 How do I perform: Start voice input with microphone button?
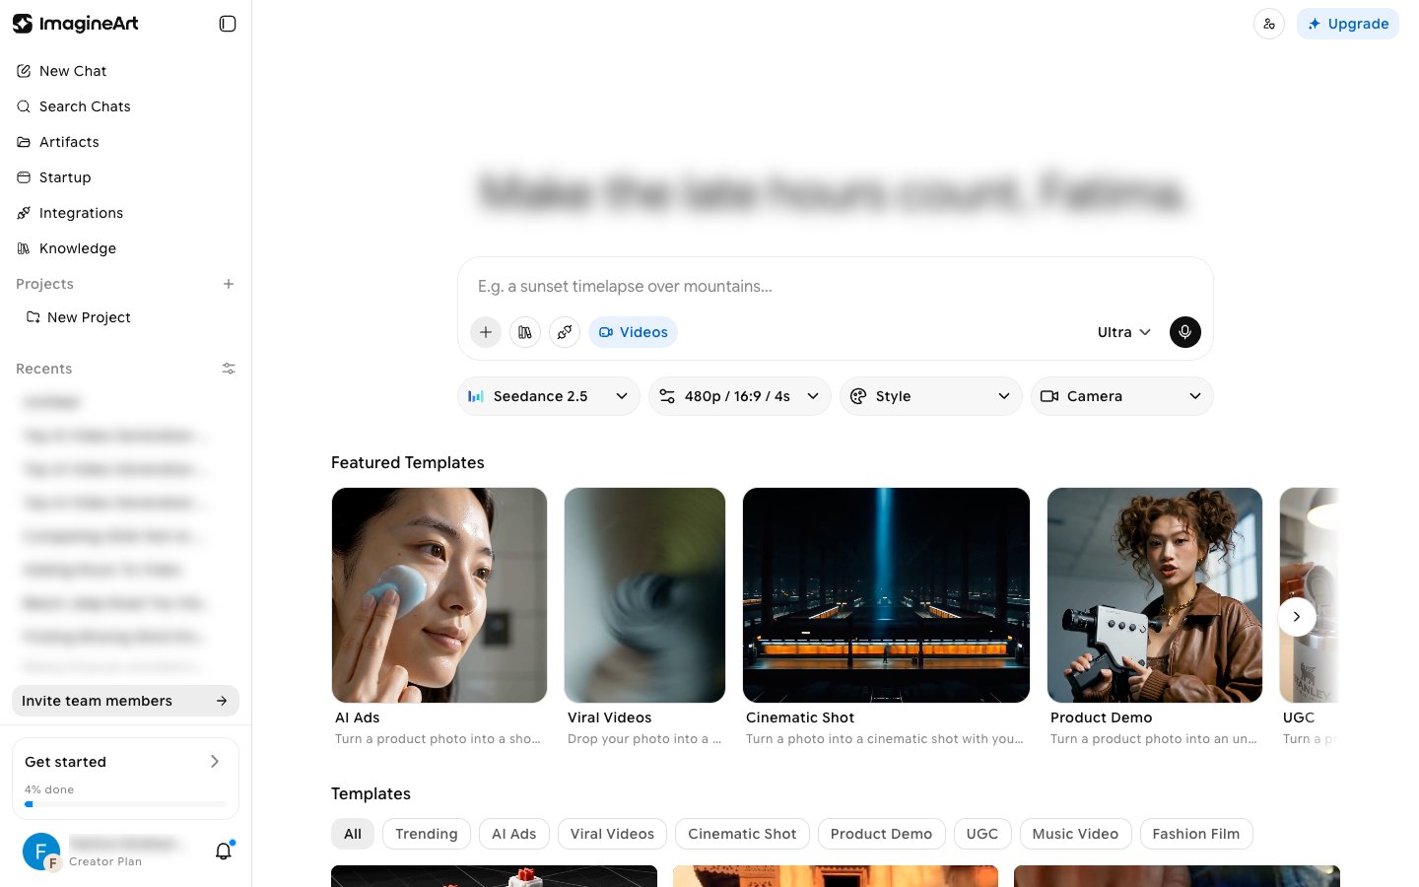1185,332
